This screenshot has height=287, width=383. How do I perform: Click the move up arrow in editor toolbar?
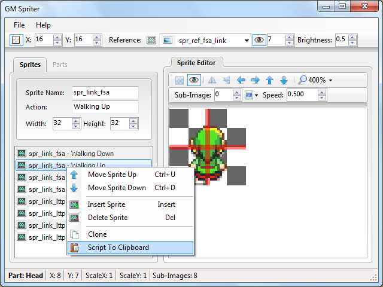[270, 80]
